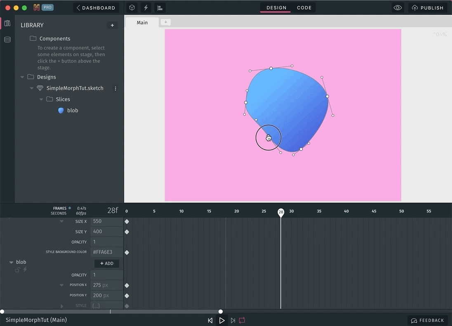
Task: Click the blob thumbnail icon in library
Action: [x=61, y=111]
